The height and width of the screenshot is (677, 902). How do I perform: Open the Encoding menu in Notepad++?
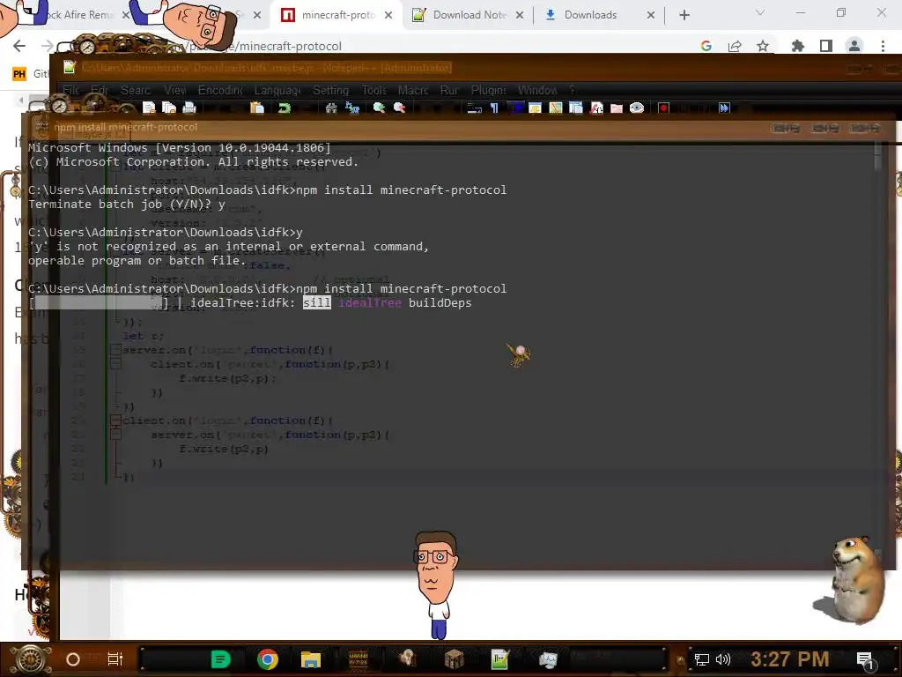[x=220, y=91]
